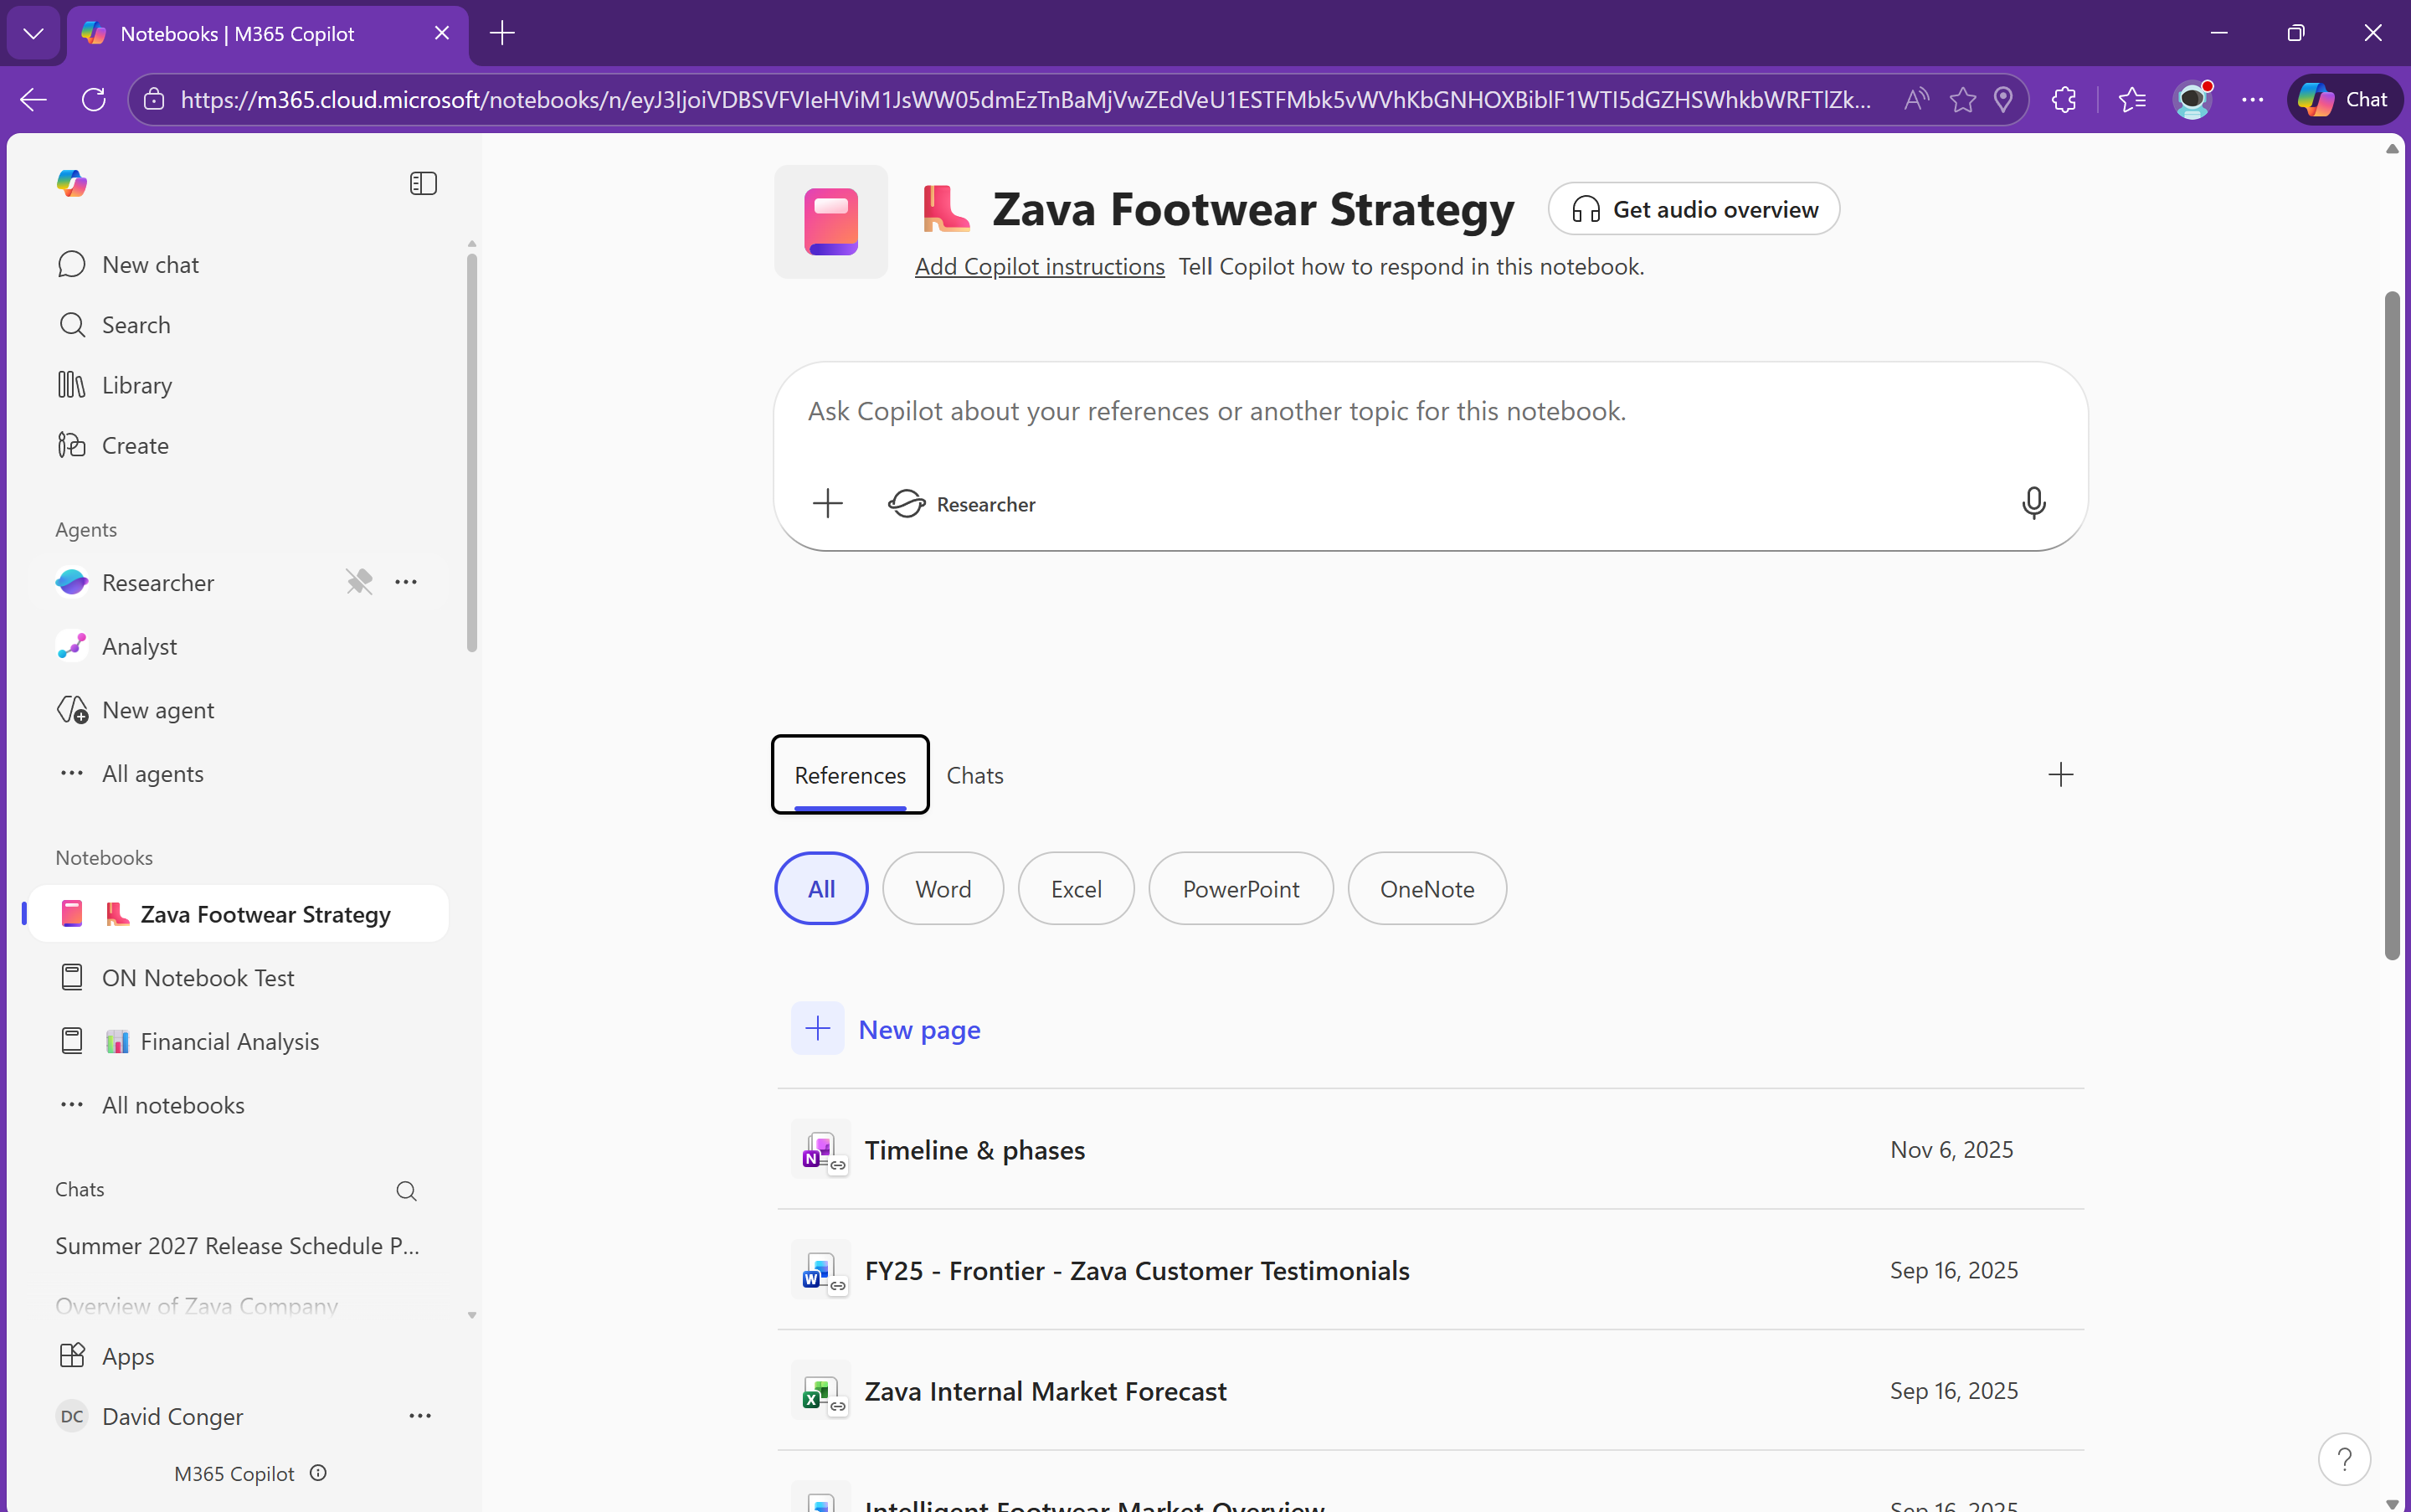This screenshot has width=2411, height=1512.
Task: Open the tab actions dropdown
Action: click(33, 33)
